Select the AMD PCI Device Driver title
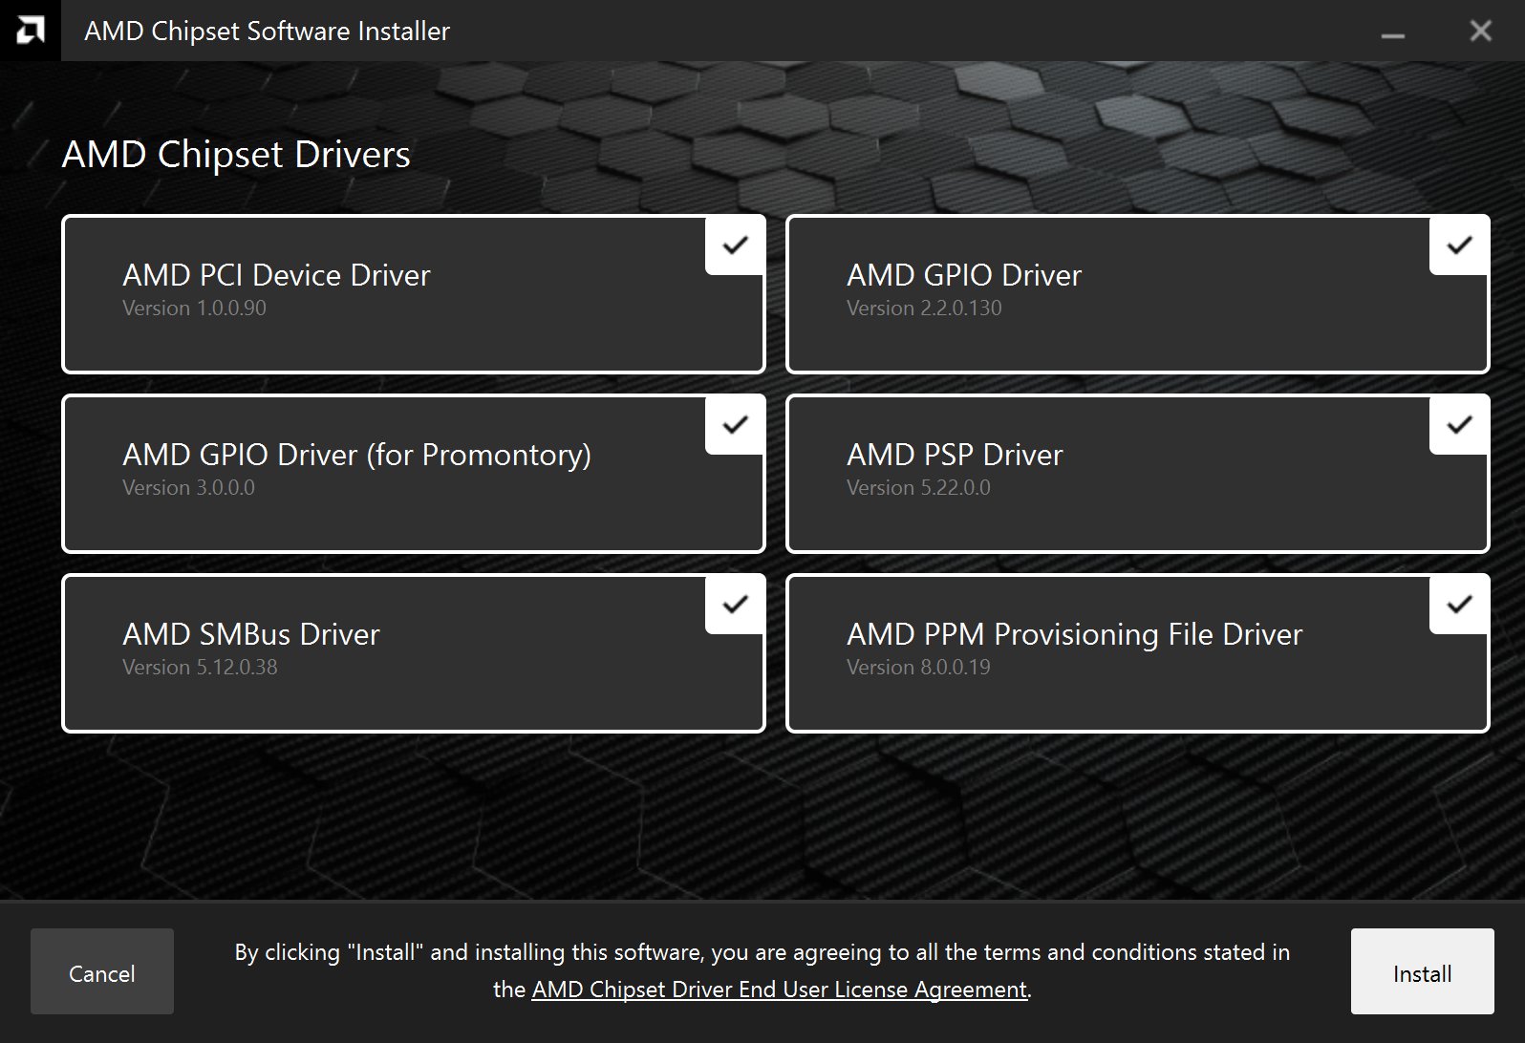 (276, 275)
